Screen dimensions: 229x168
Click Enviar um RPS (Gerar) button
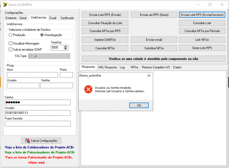(x=154, y=15)
